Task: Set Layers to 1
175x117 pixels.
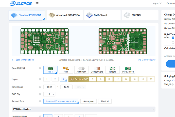Action: 47,79
